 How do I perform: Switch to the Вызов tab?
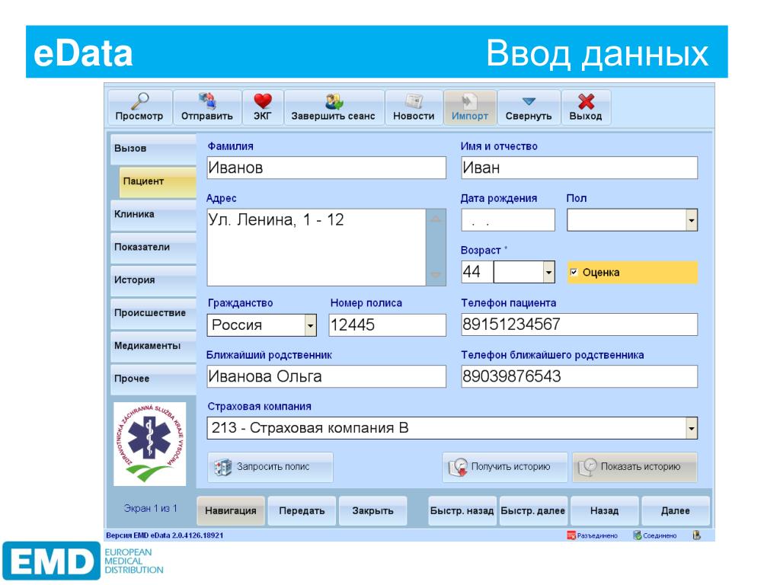pyautogui.click(x=154, y=149)
